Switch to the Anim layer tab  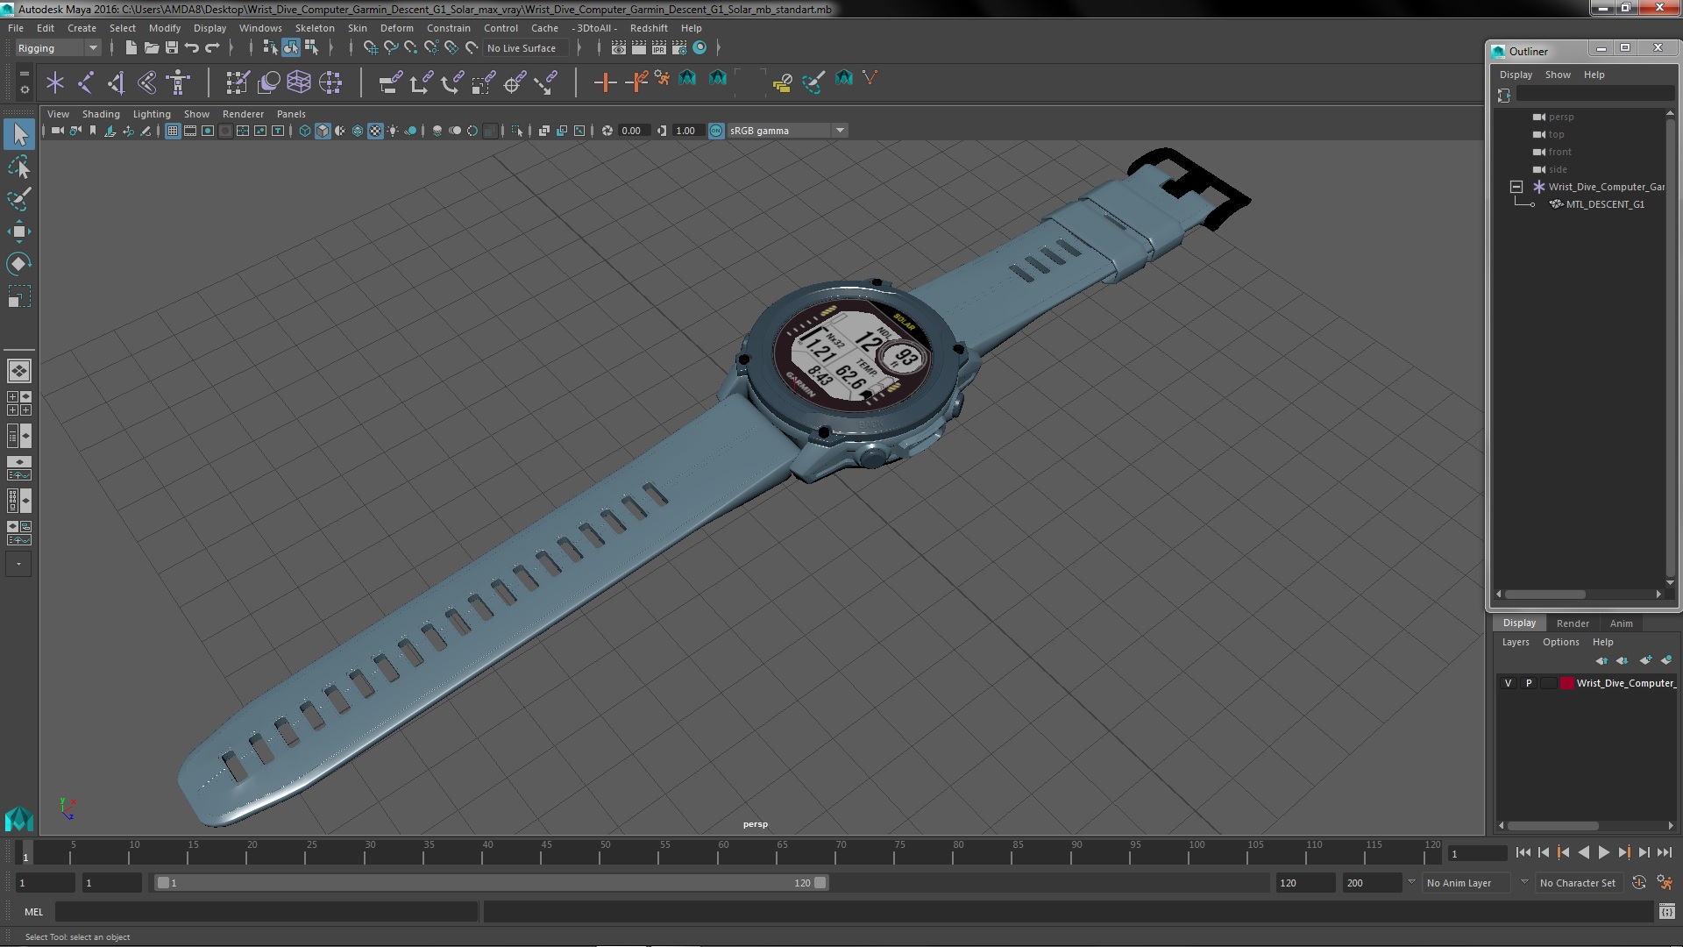(x=1621, y=623)
